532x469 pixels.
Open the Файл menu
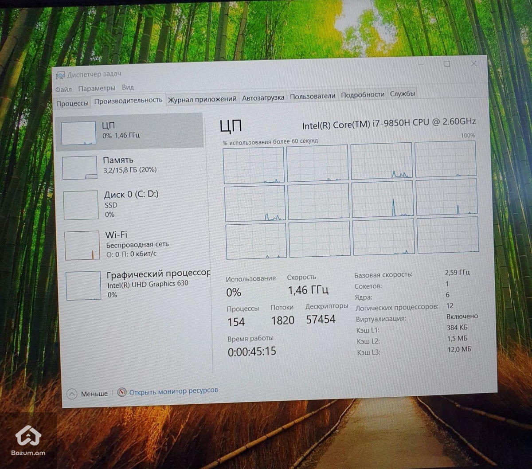pyautogui.click(x=63, y=89)
